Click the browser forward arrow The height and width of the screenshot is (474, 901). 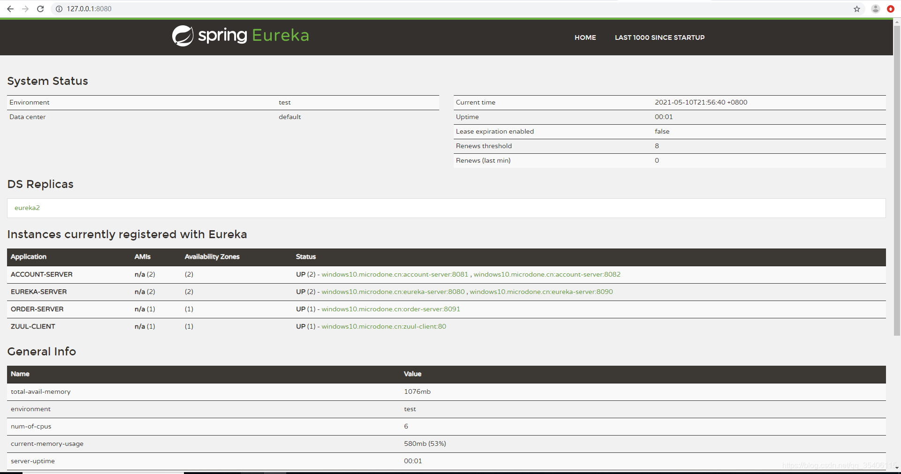[25, 9]
